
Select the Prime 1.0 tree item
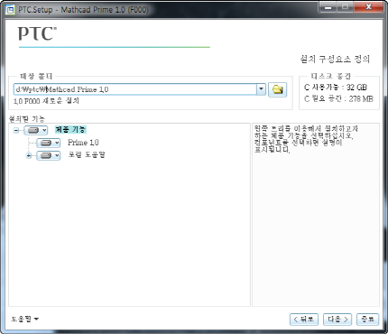pyautogui.click(x=83, y=143)
